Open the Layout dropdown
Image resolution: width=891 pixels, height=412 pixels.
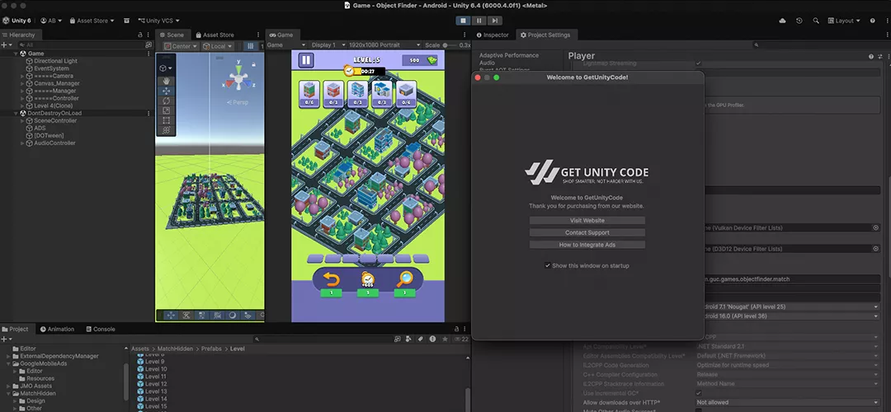pyautogui.click(x=845, y=20)
